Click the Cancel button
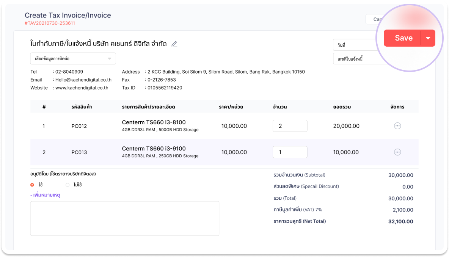Image resolution: width=449 pixels, height=257 pixels. pyautogui.click(x=375, y=19)
